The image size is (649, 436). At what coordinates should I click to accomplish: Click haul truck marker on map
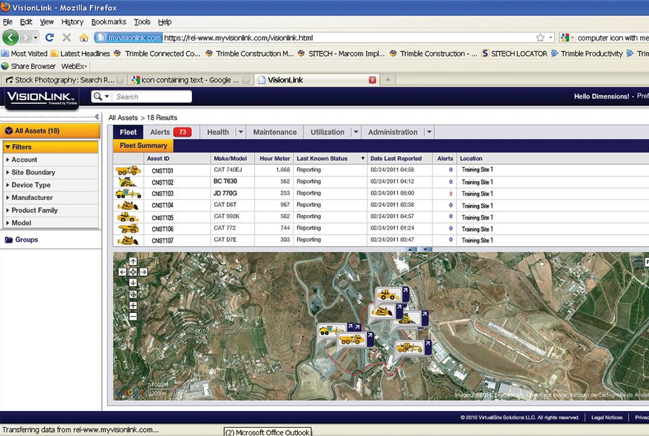[x=351, y=339]
